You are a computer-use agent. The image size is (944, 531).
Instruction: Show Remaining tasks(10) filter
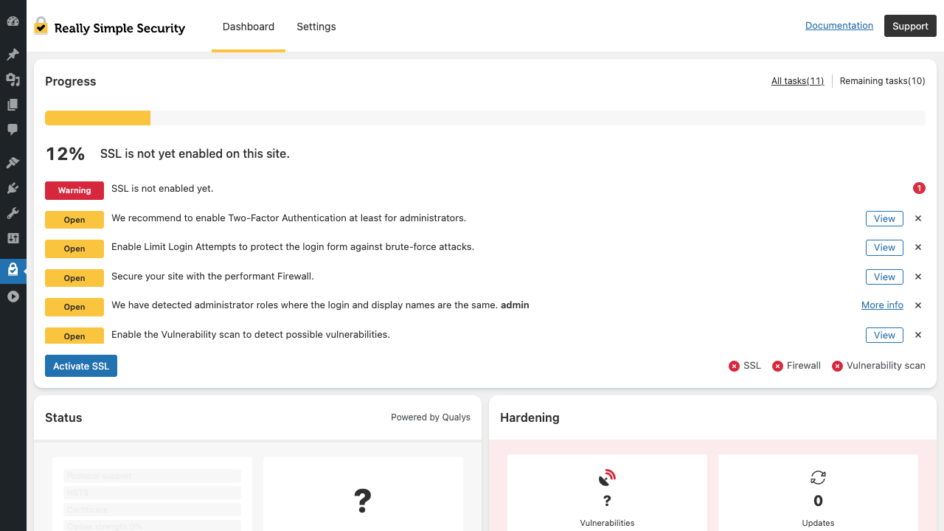882,81
